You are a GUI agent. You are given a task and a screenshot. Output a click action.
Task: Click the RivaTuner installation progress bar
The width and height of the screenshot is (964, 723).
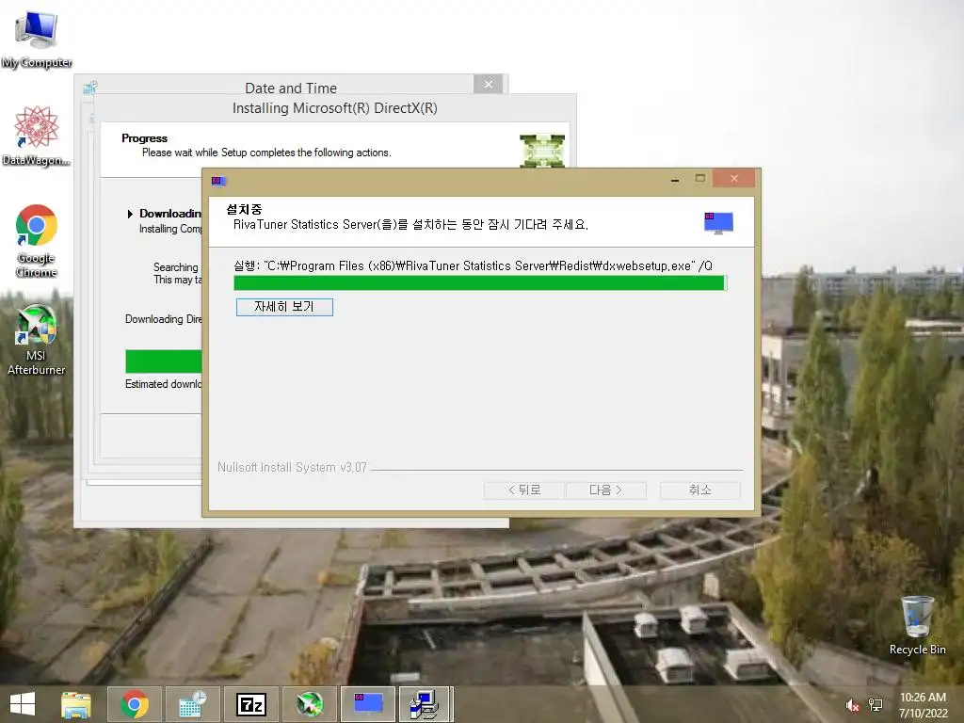click(x=480, y=282)
